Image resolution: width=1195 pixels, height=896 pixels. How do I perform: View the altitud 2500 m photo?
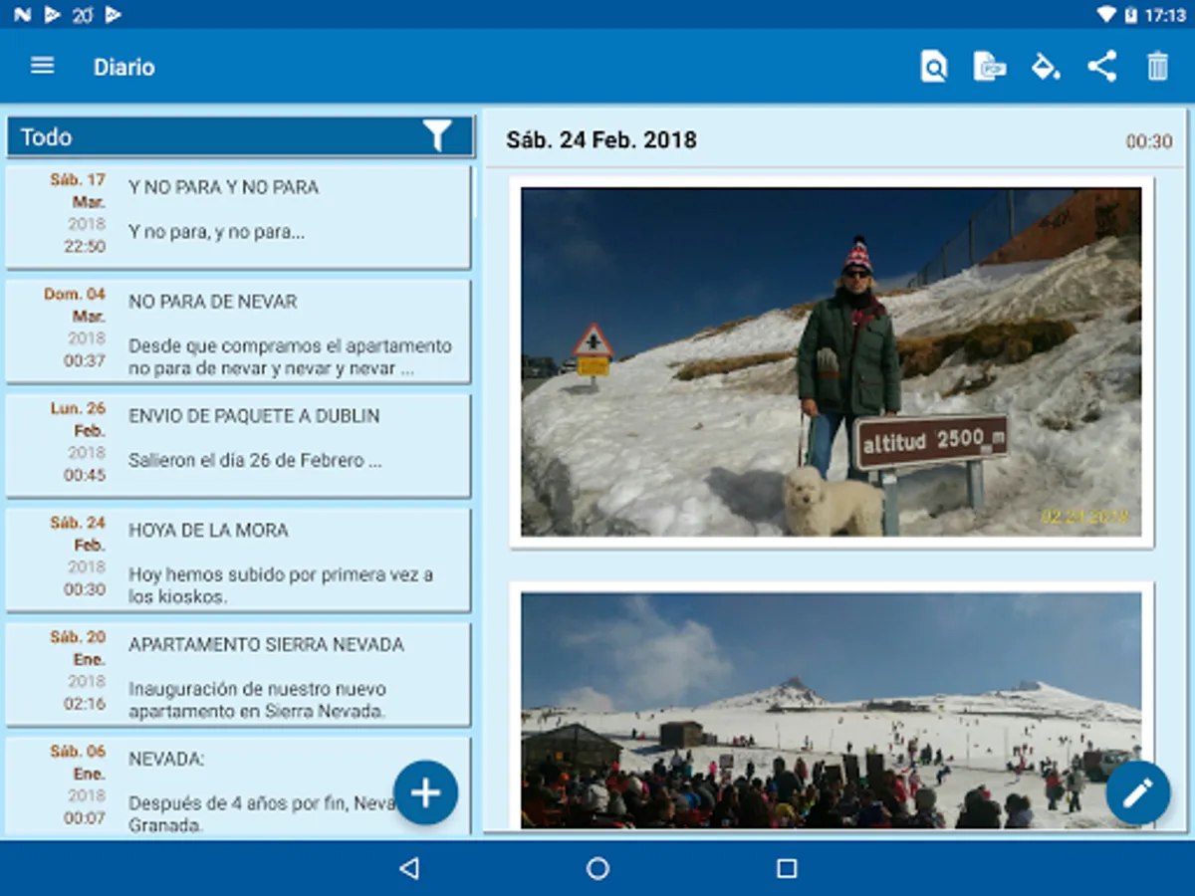coord(832,362)
